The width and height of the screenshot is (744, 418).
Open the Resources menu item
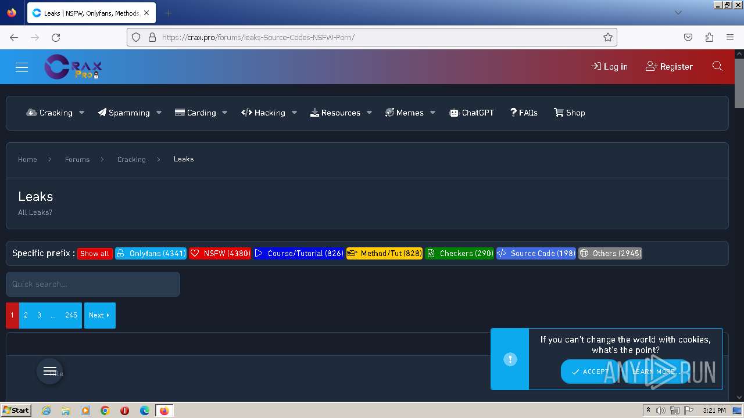(335, 113)
